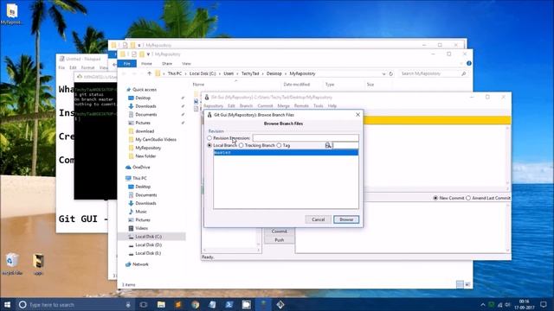Open Pictures under Quick access
The image size is (554, 311).
pyautogui.click(x=143, y=123)
